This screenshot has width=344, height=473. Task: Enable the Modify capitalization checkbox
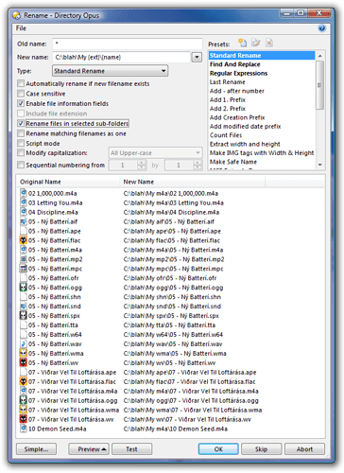(21, 152)
